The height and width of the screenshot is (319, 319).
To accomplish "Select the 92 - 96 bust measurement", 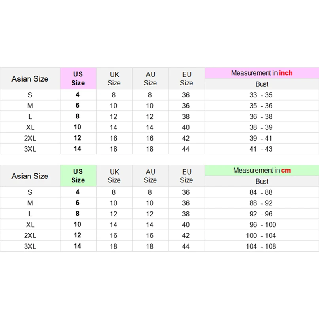I will [262, 214].
